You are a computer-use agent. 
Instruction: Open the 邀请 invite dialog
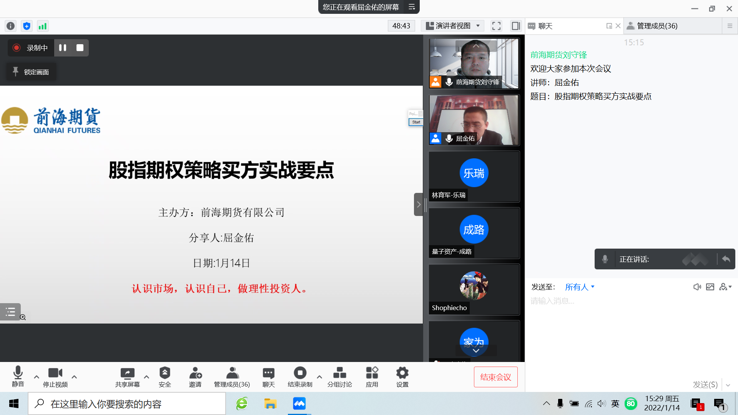click(195, 376)
